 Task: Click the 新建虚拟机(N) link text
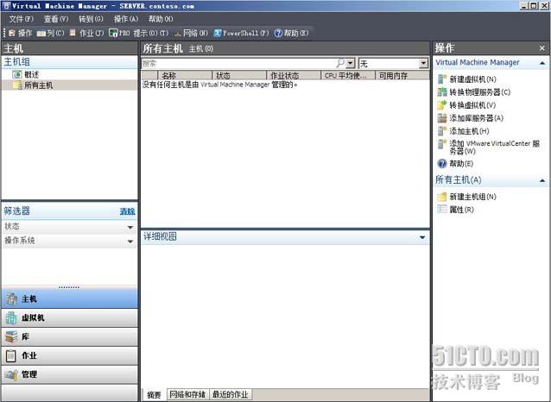pyautogui.click(x=472, y=79)
